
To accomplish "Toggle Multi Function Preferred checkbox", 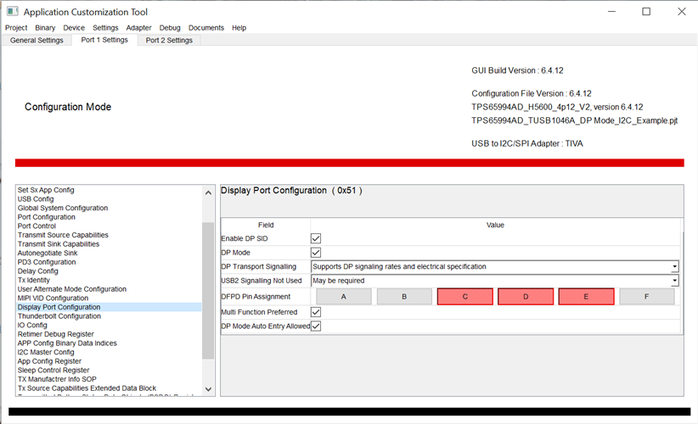I will [316, 312].
